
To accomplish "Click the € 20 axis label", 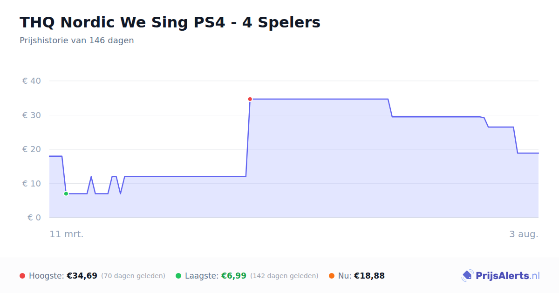I will click(x=32, y=149).
